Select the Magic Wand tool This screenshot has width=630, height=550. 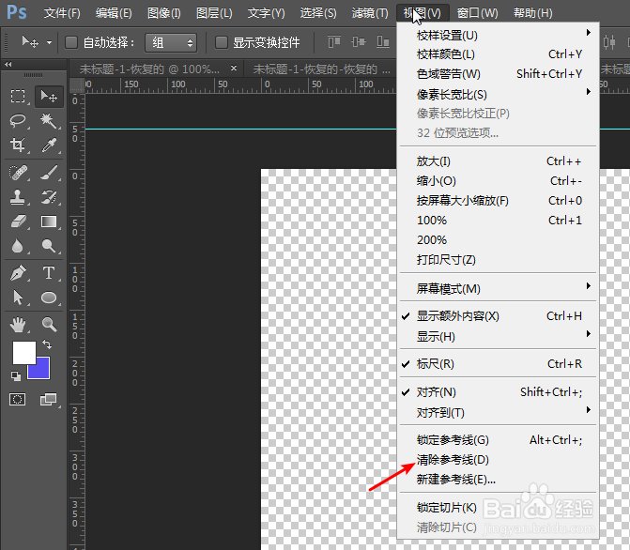tap(49, 120)
